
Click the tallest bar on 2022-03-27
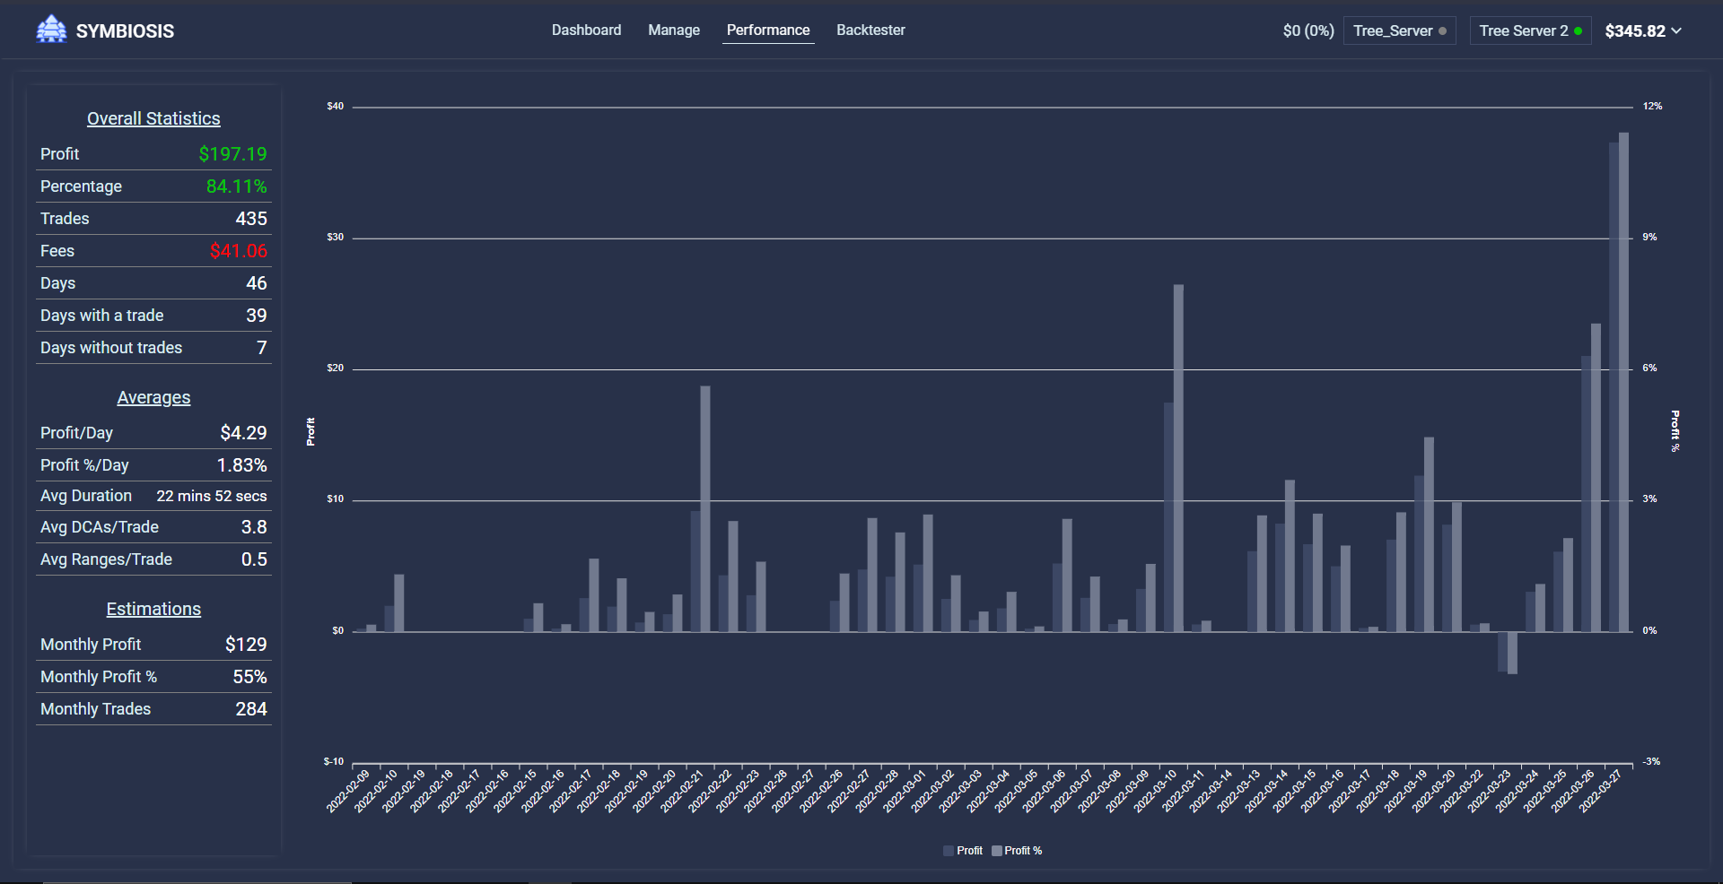point(1621,359)
